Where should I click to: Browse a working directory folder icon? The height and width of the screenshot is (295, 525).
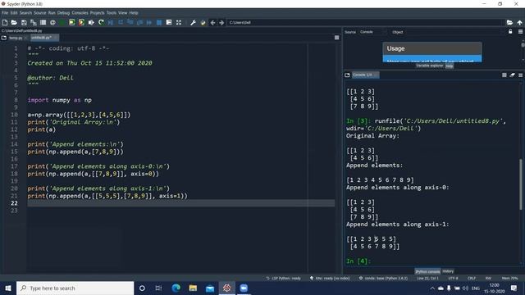click(509, 22)
